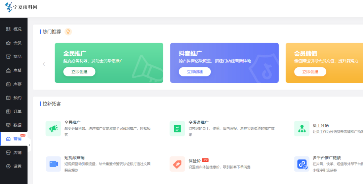This screenshot has height=184, width=363.
Task: Click the 营销 label in sidebar
Action: click(17, 139)
